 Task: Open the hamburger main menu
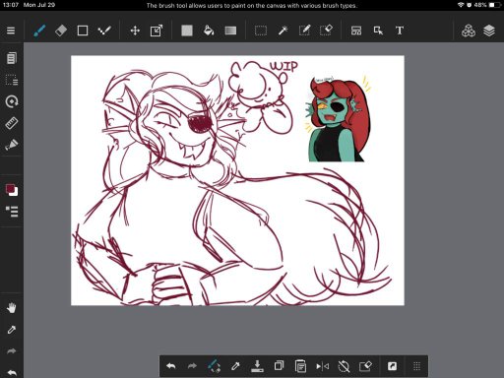pyautogui.click(x=11, y=31)
